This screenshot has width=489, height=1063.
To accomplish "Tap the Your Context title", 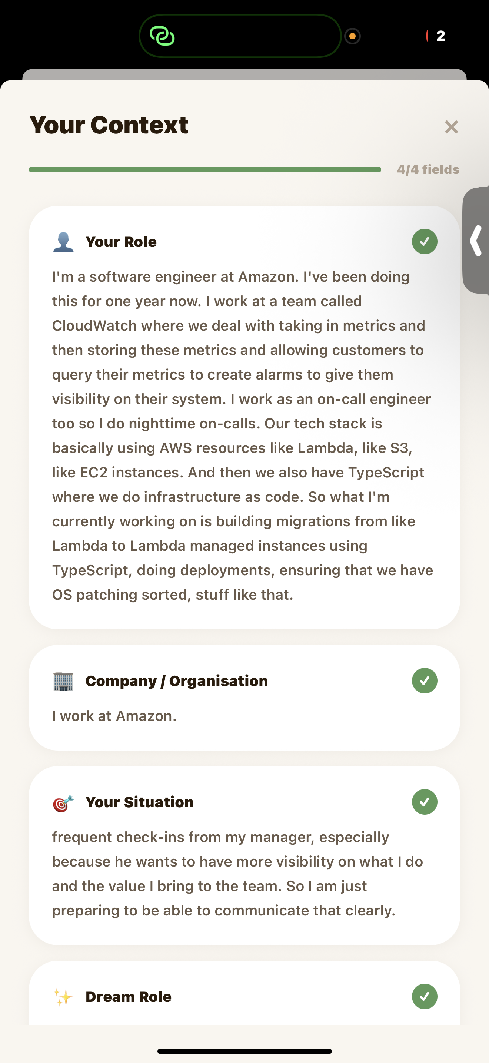I will pos(109,125).
